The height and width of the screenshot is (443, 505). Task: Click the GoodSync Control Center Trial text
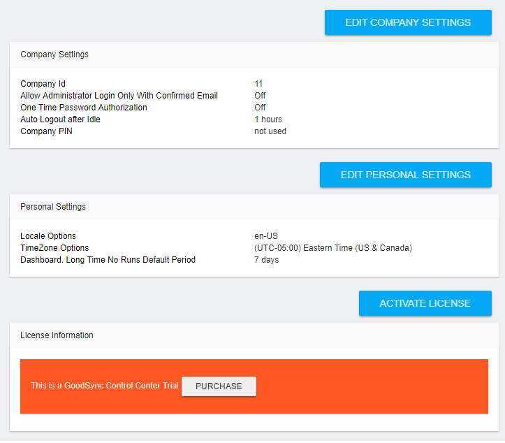pos(105,386)
